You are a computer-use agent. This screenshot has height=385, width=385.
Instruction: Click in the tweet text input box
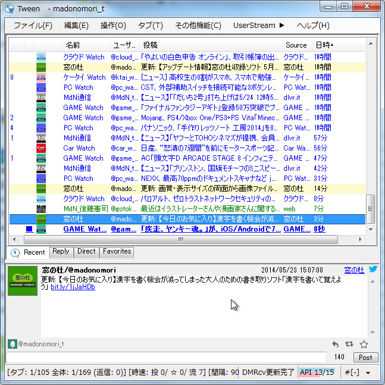166,357
